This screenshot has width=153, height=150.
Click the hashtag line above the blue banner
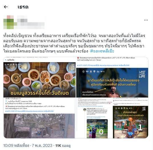(103, 65)
